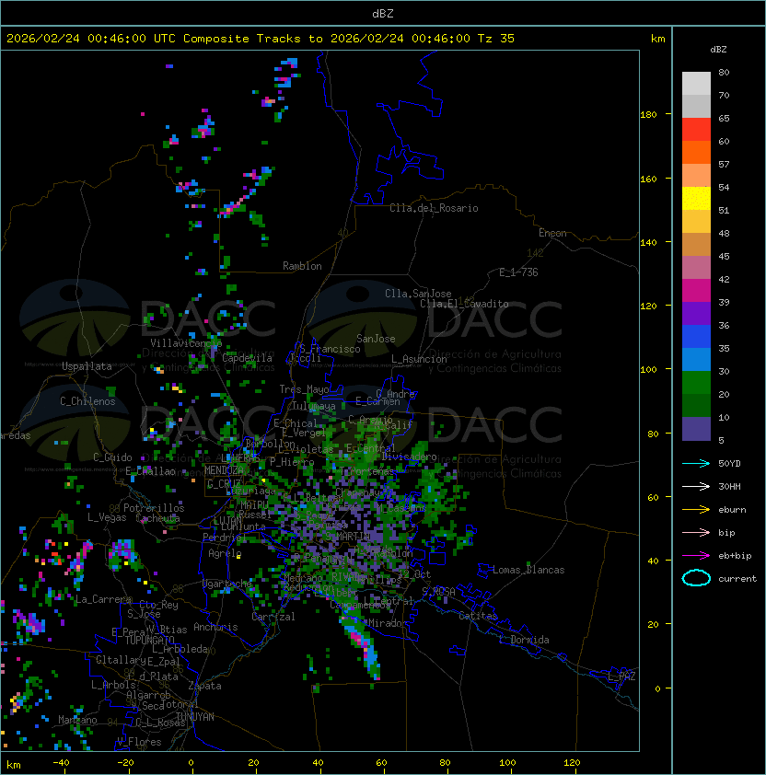Click the 'Capdevila' map label

(x=248, y=358)
